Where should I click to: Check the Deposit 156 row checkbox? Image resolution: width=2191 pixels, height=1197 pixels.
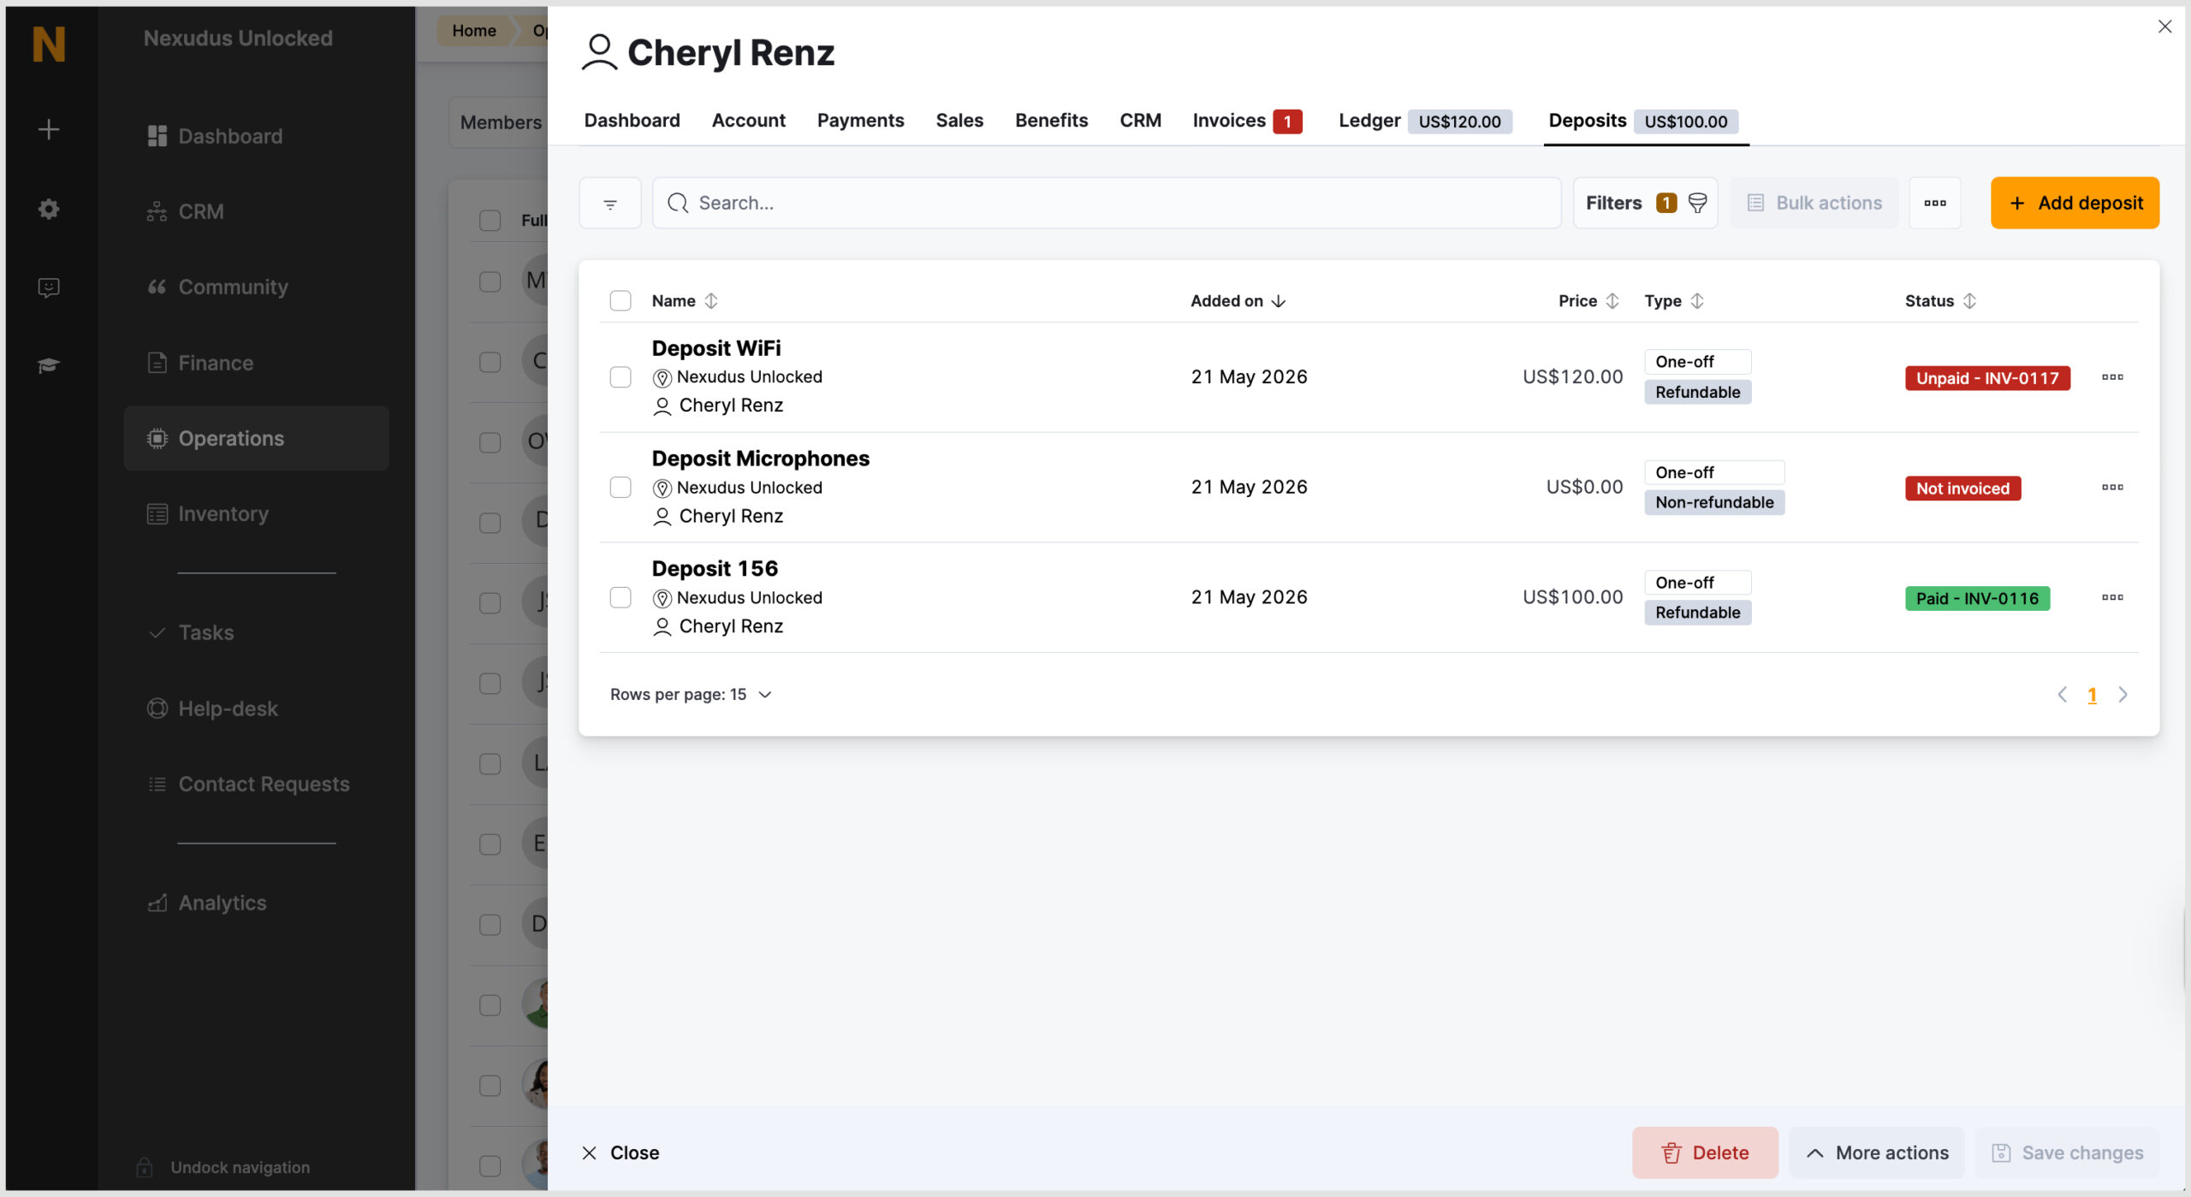pos(620,597)
